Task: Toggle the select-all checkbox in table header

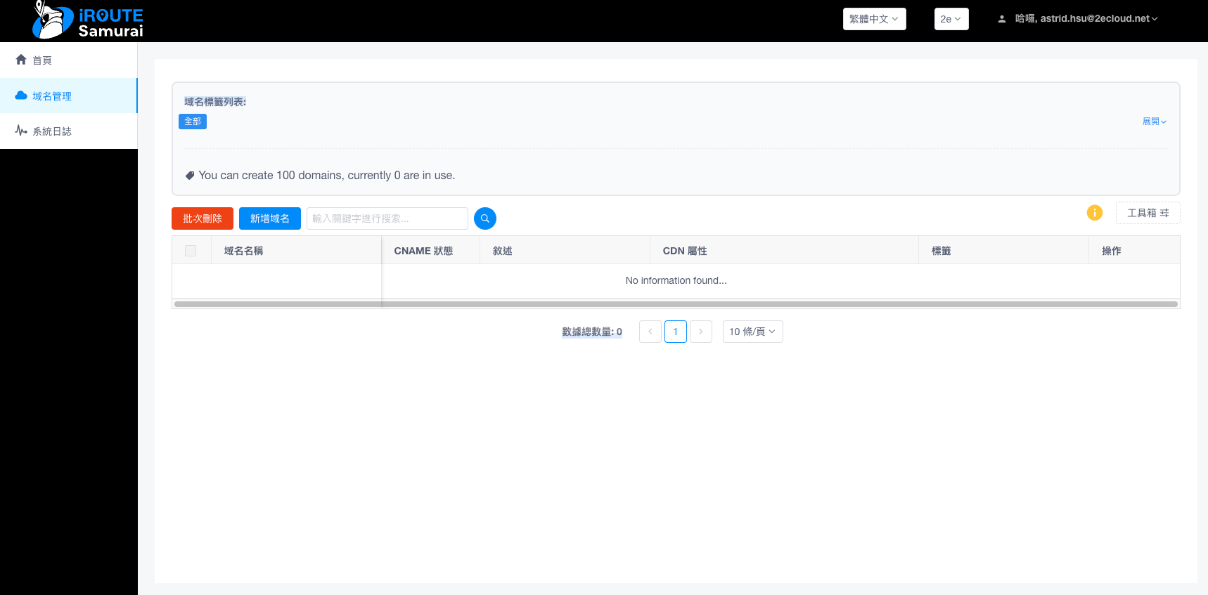Action: coord(191,251)
